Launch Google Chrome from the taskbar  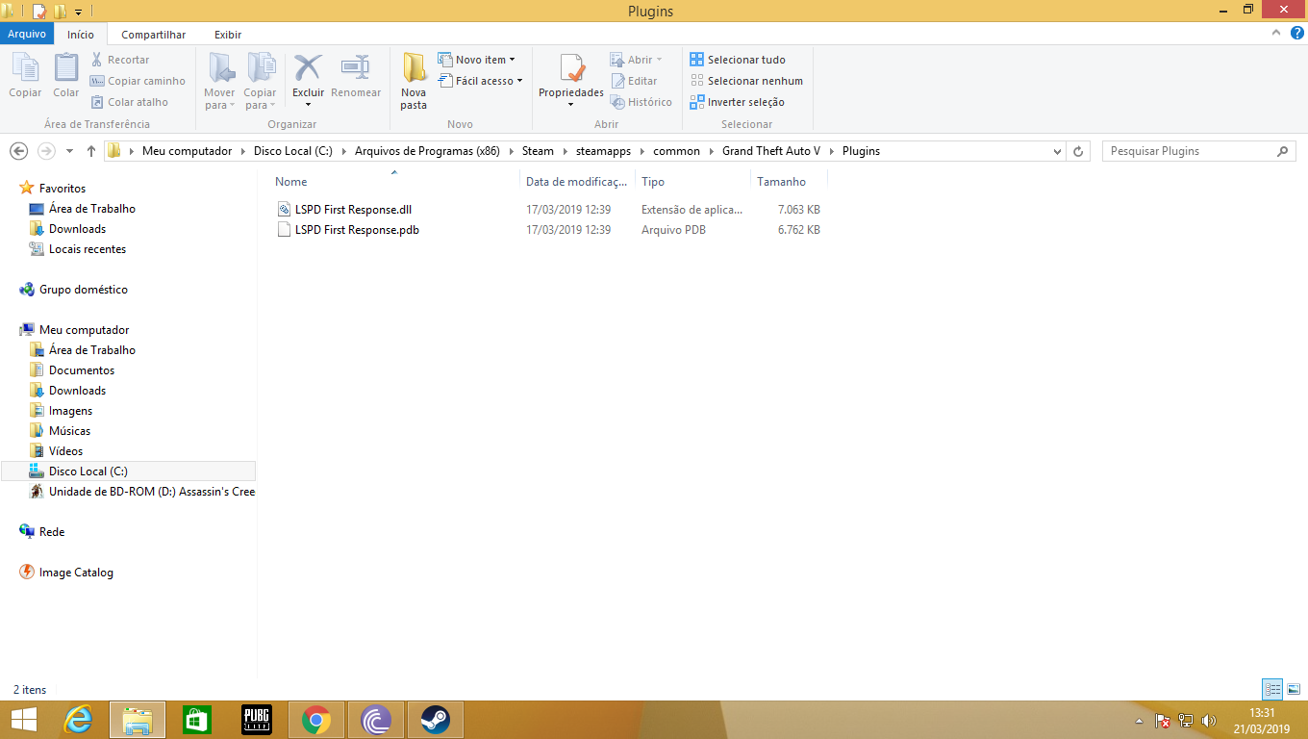[316, 720]
